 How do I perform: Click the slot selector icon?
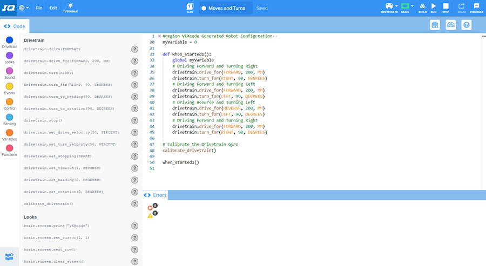(x=190, y=8)
